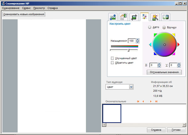Open the Тип вывода dropdown

tap(119, 87)
